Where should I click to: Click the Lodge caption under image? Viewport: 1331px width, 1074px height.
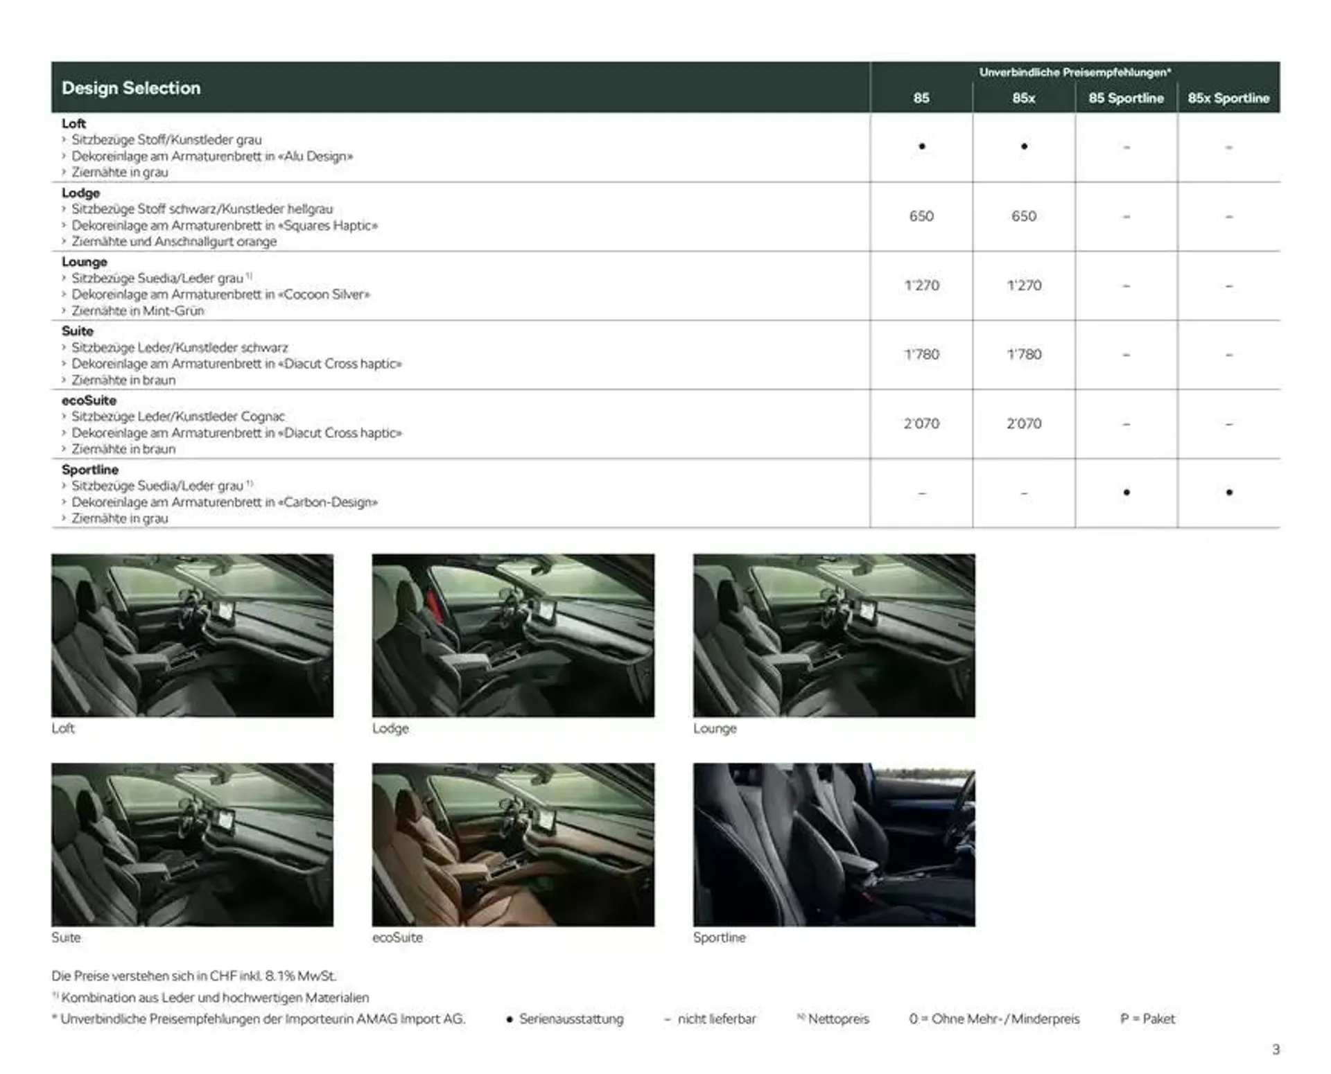pos(390,728)
